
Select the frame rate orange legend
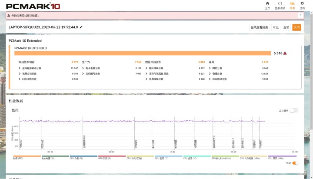[27, 157]
